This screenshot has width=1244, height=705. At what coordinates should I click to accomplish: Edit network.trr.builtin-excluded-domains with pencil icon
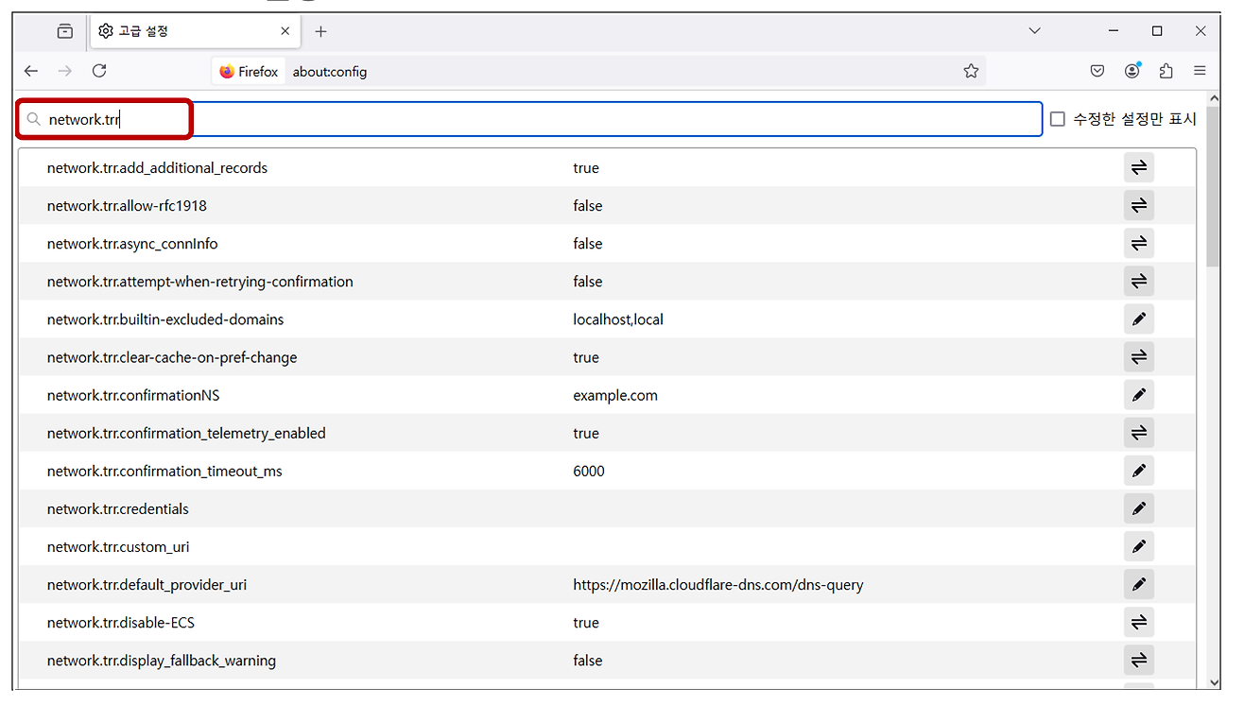1139,319
